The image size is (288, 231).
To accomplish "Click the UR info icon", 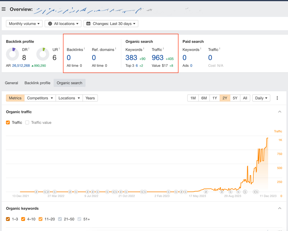I will (x=59, y=48).
